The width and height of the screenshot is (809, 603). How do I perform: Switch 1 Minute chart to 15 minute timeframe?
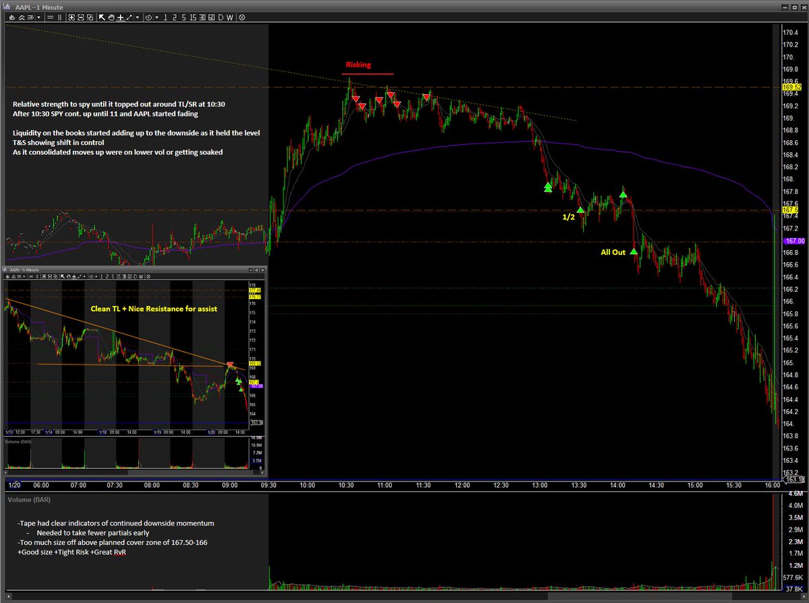point(193,18)
